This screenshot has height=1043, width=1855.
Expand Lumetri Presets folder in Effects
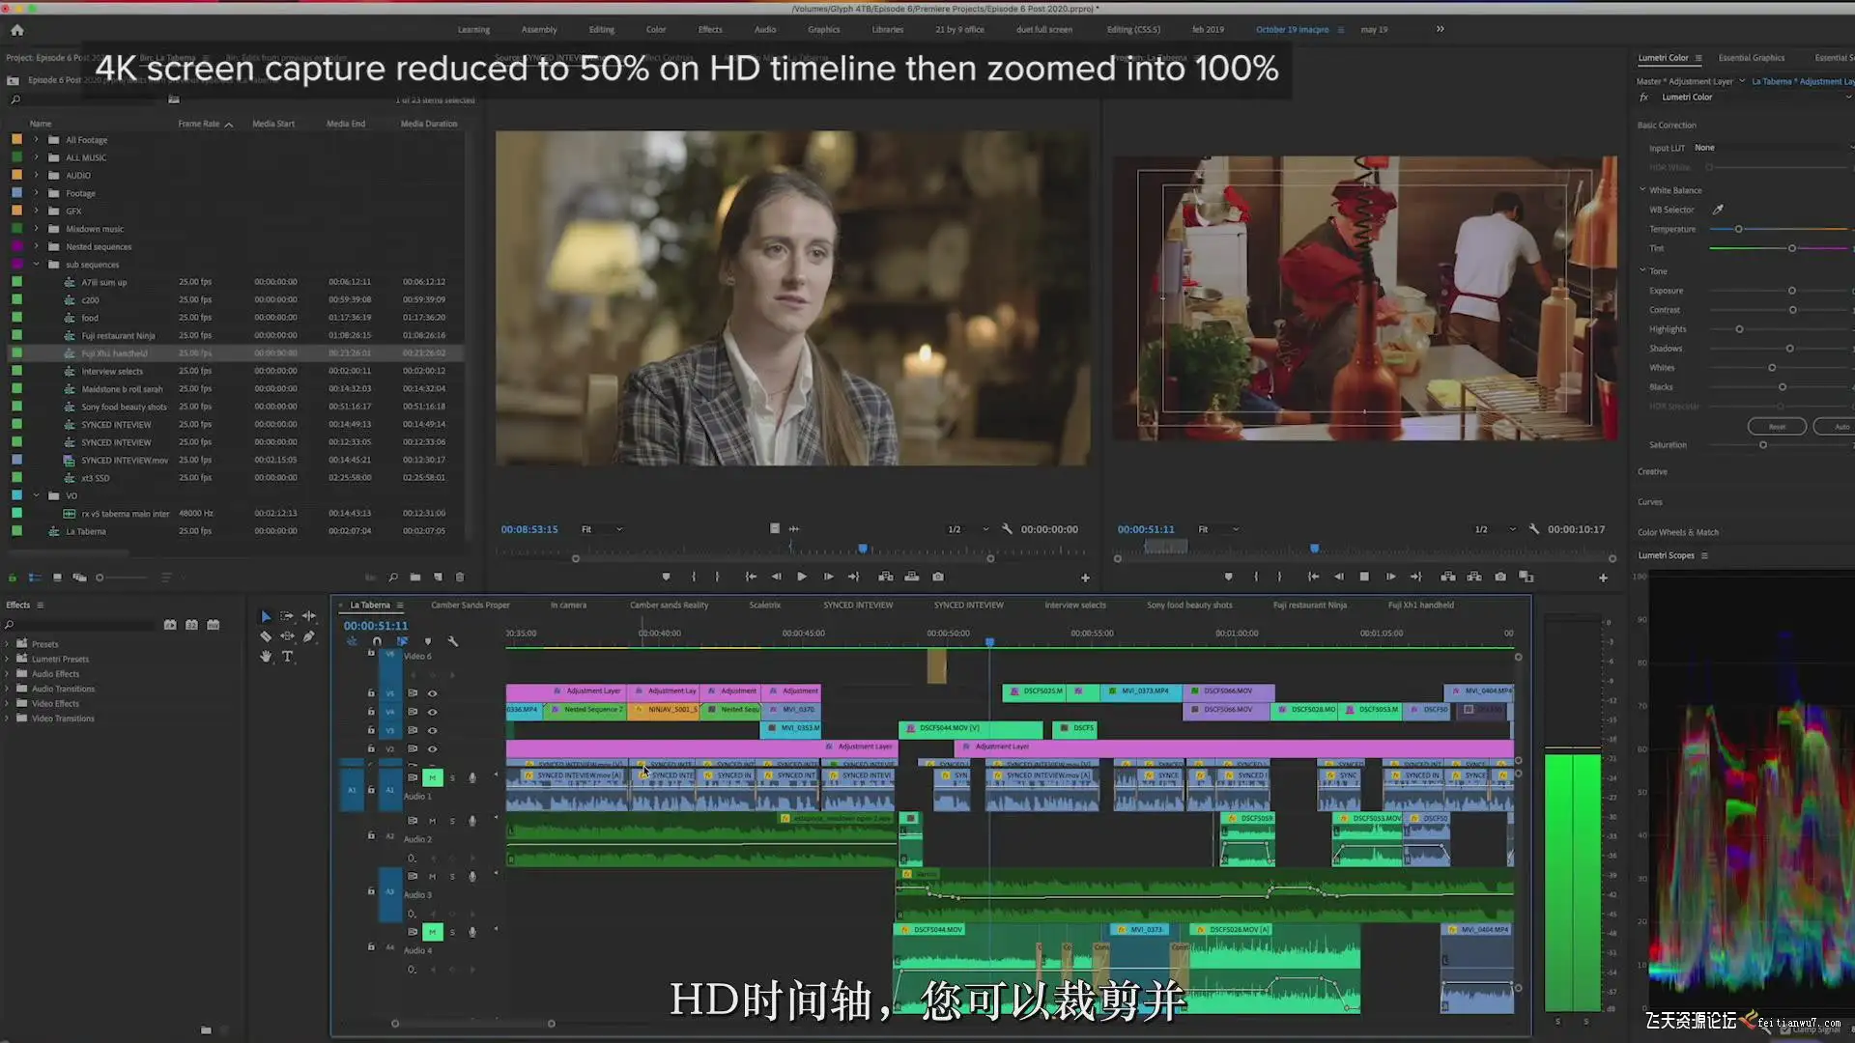(8, 659)
